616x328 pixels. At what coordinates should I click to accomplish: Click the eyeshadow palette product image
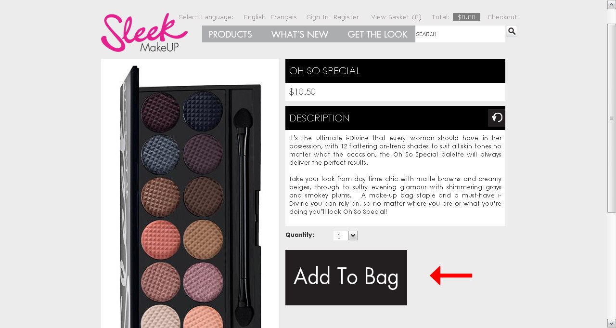pyautogui.click(x=190, y=194)
